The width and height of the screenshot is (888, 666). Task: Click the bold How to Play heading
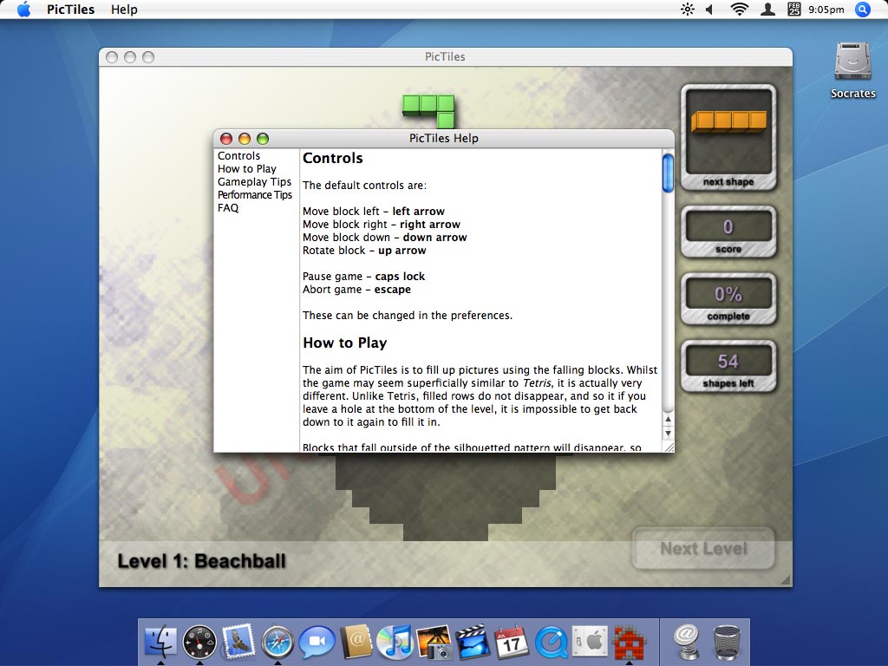coord(345,343)
